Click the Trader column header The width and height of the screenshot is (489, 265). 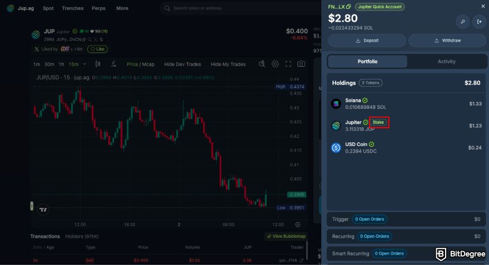coord(297,247)
